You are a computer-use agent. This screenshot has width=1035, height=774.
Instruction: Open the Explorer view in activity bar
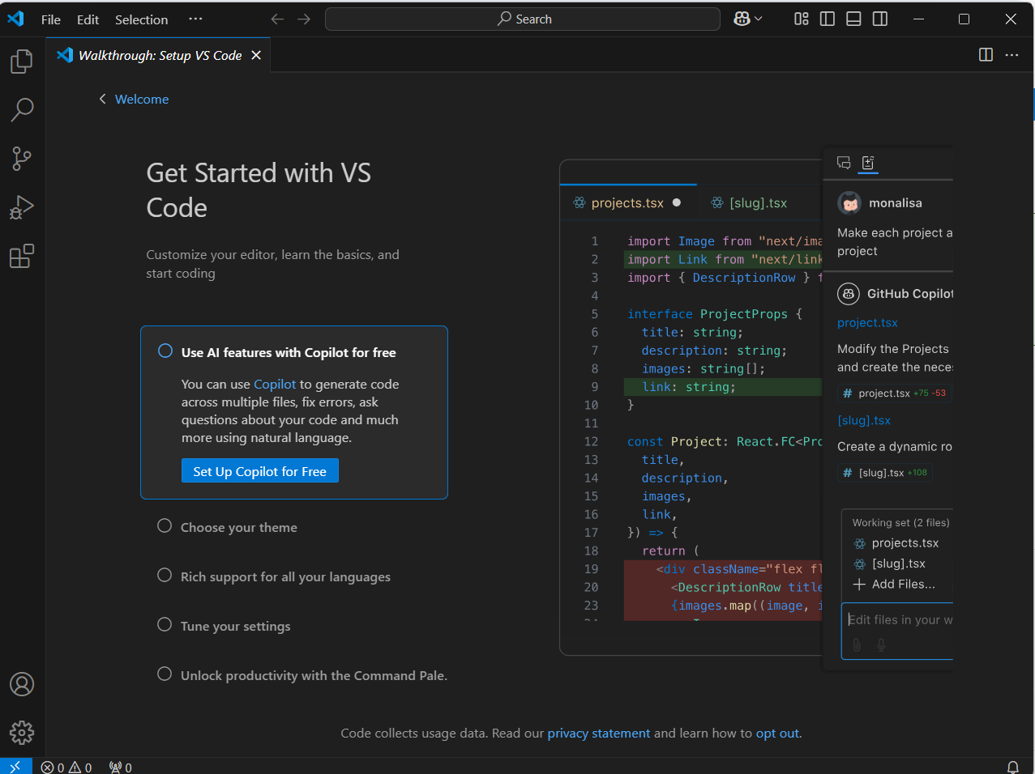[x=22, y=62]
